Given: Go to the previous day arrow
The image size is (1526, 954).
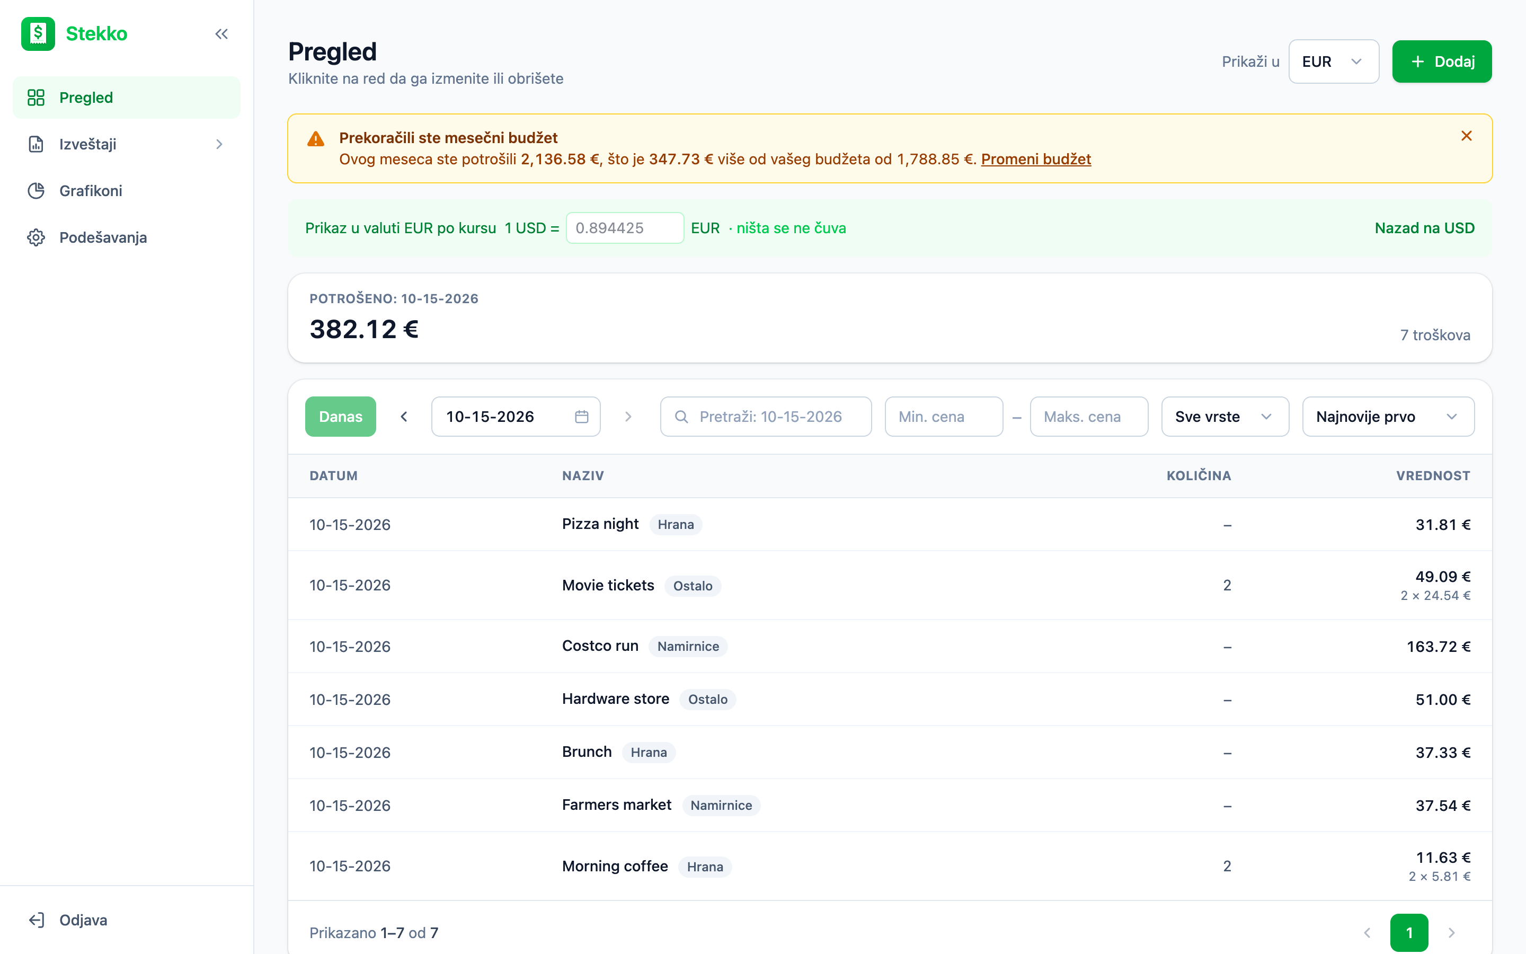Looking at the screenshot, I should pyautogui.click(x=404, y=417).
